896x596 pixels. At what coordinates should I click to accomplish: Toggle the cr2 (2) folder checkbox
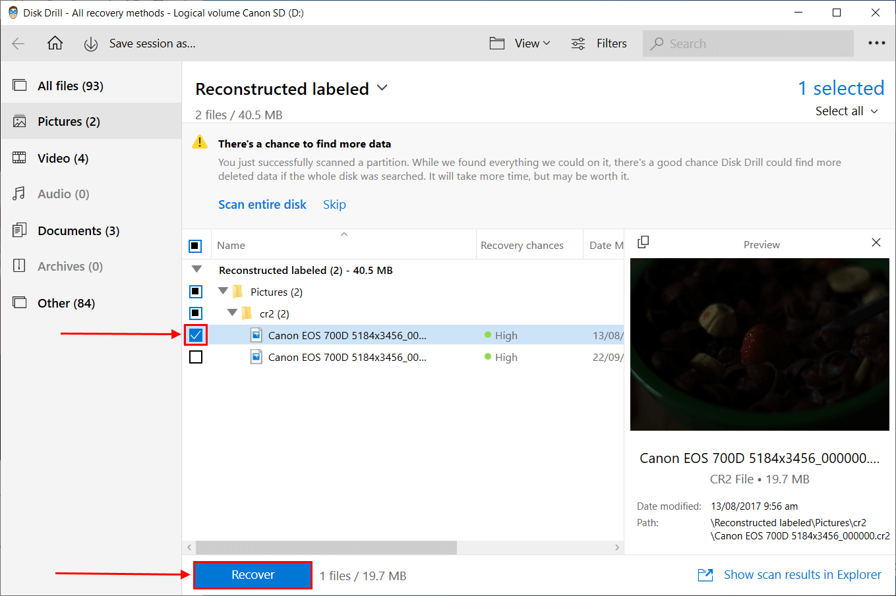click(196, 313)
